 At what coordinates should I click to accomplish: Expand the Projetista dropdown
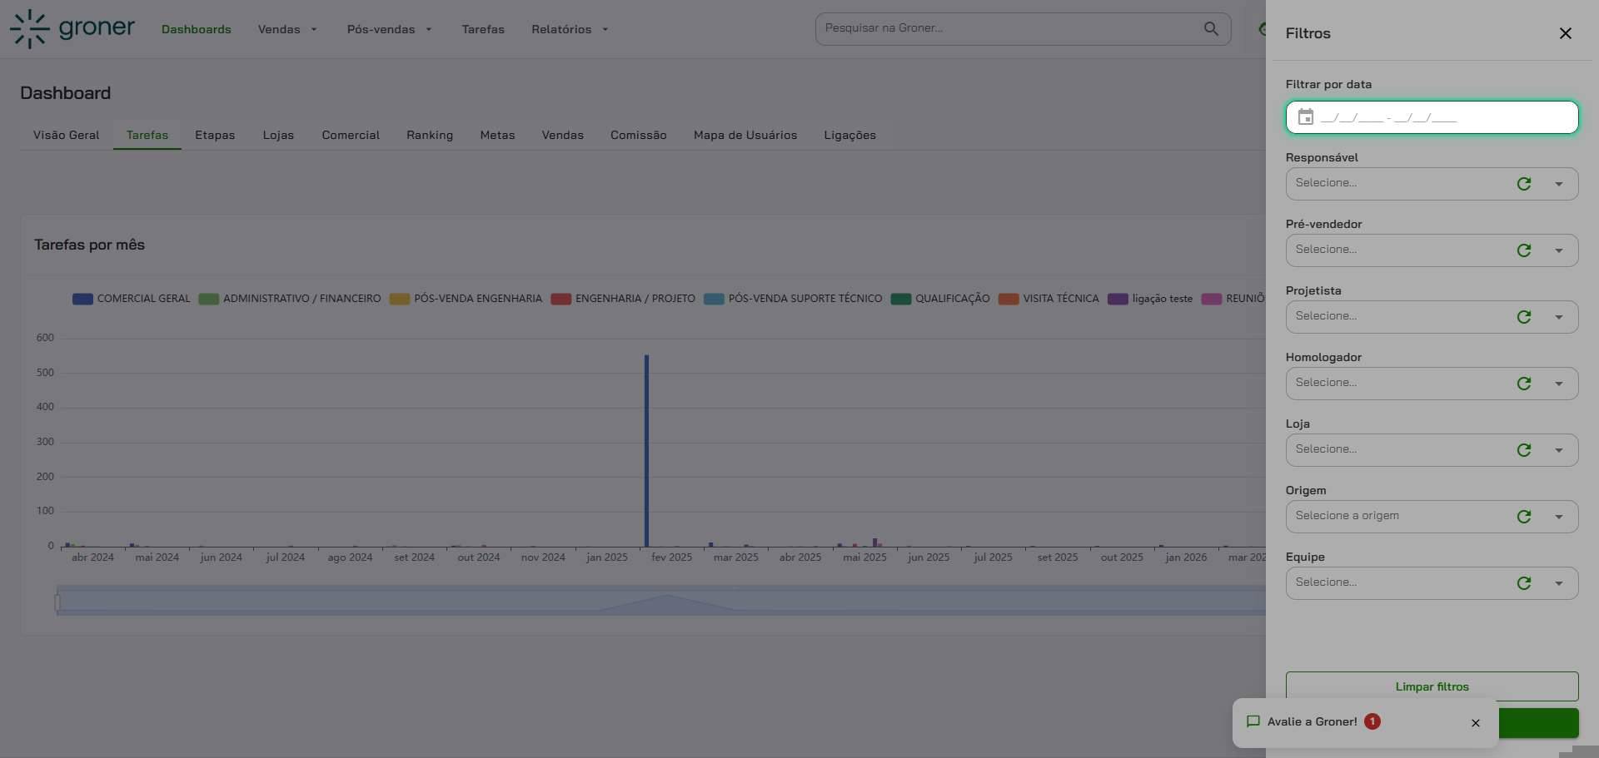[x=1558, y=317]
